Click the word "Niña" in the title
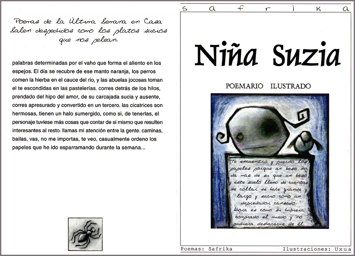 coord(226,55)
